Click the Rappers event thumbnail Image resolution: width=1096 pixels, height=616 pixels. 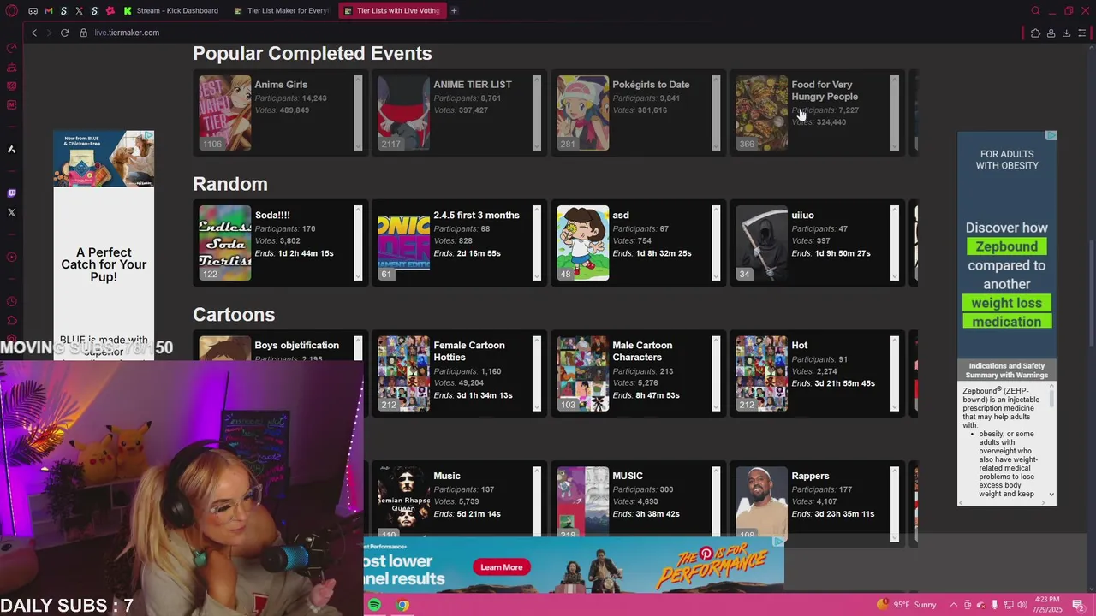click(x=761, y=501)
